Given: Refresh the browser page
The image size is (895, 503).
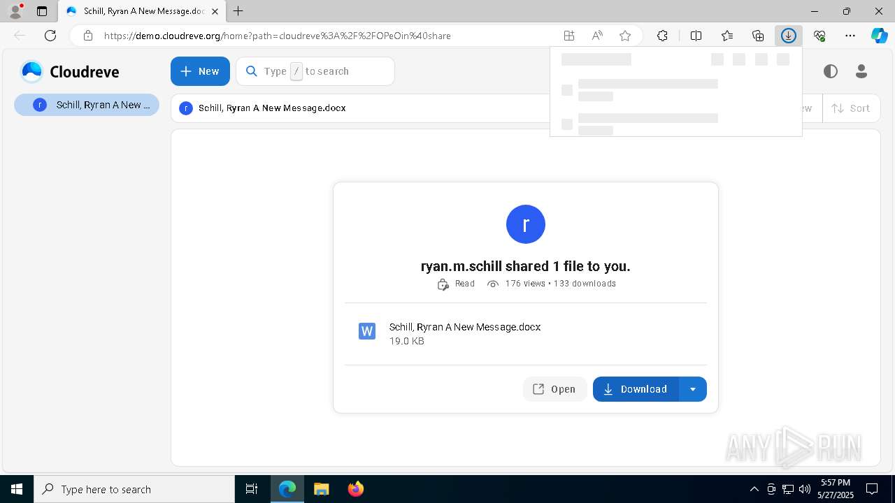Looking at the screenshot, I should click(50, 36).
